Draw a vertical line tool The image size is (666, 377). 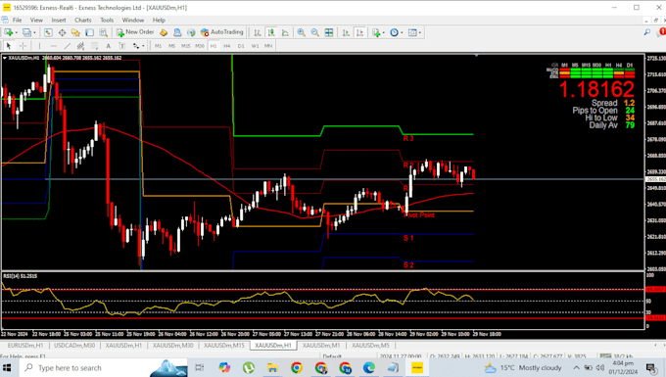(39, 45)
